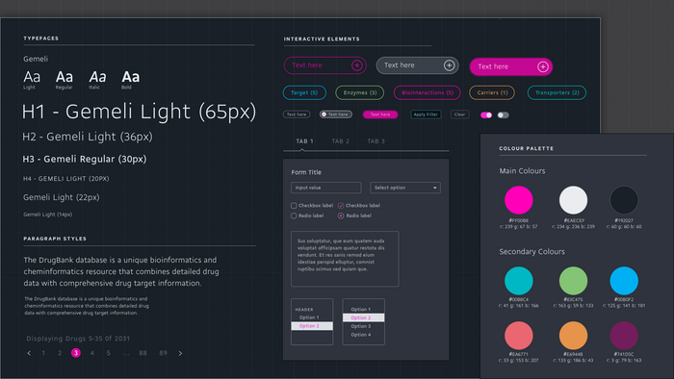
Task: Go to page 89 in pagination
Action: point(163,353)
